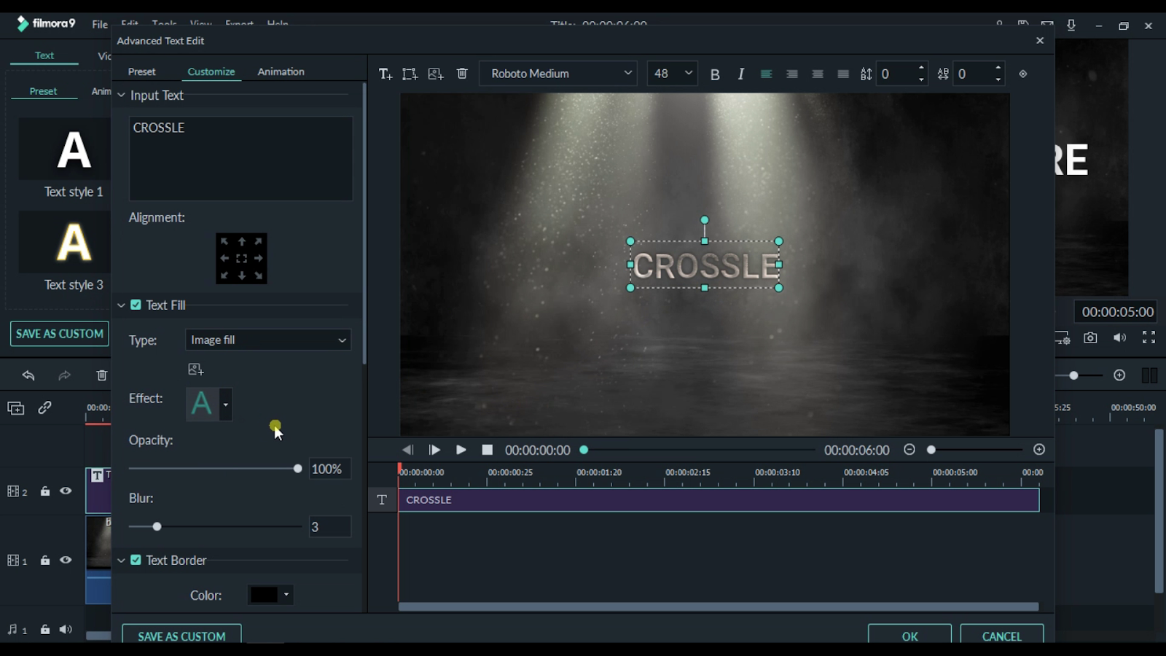Click SAVE AS CUSTOM at the bottom
This screenshot has width=1166, height=656.
tap(180, 636)
